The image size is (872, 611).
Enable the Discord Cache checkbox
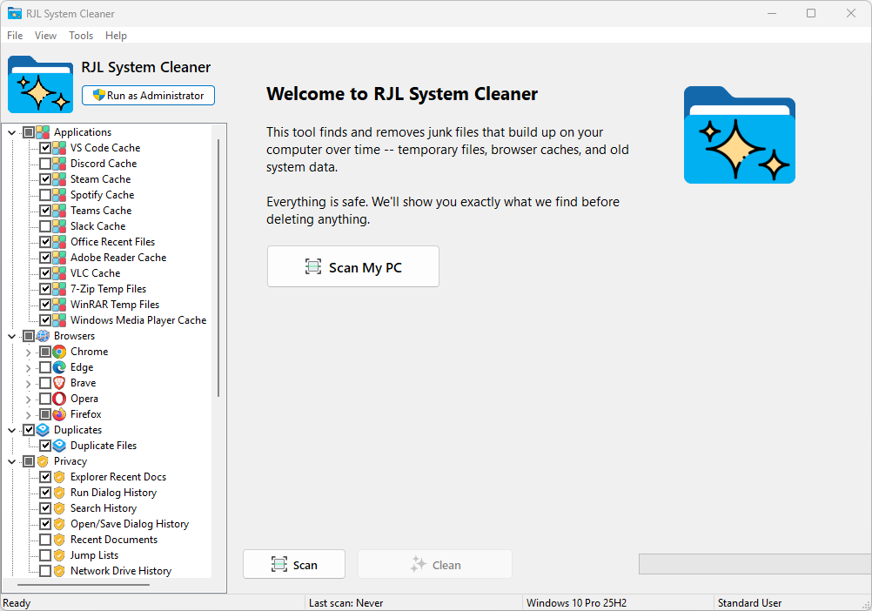[x=46, y=163]
